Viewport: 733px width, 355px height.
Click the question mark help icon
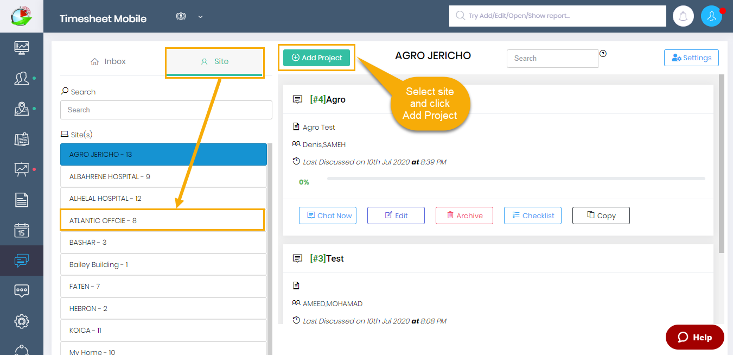pos(603,53)
